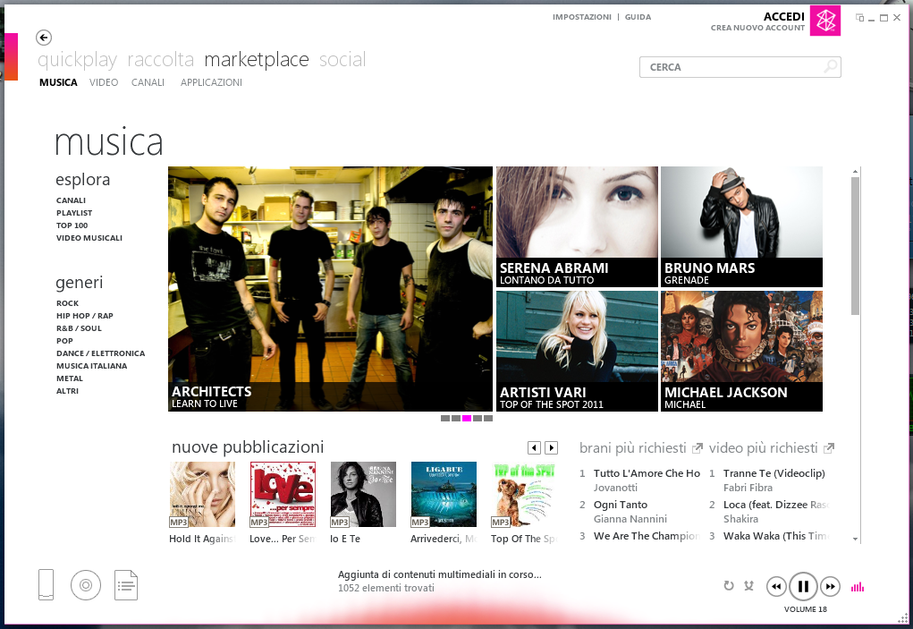The width and height of the screenshot is (913, 629).
Task: Select fourth featured carousel indicator
Action: pos(478,418)
